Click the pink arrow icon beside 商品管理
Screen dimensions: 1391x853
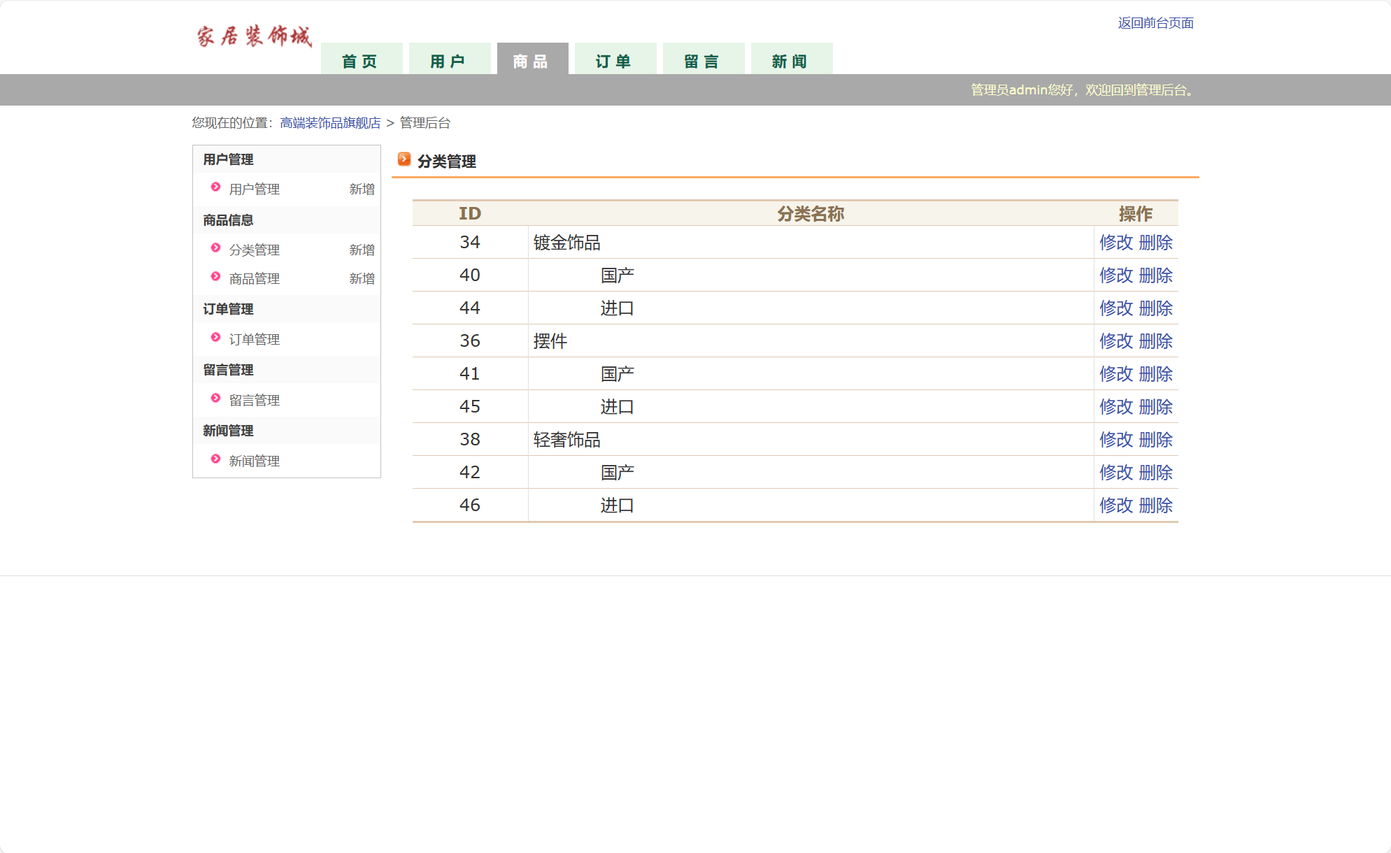pyautogui.click(x=215, y=278)
